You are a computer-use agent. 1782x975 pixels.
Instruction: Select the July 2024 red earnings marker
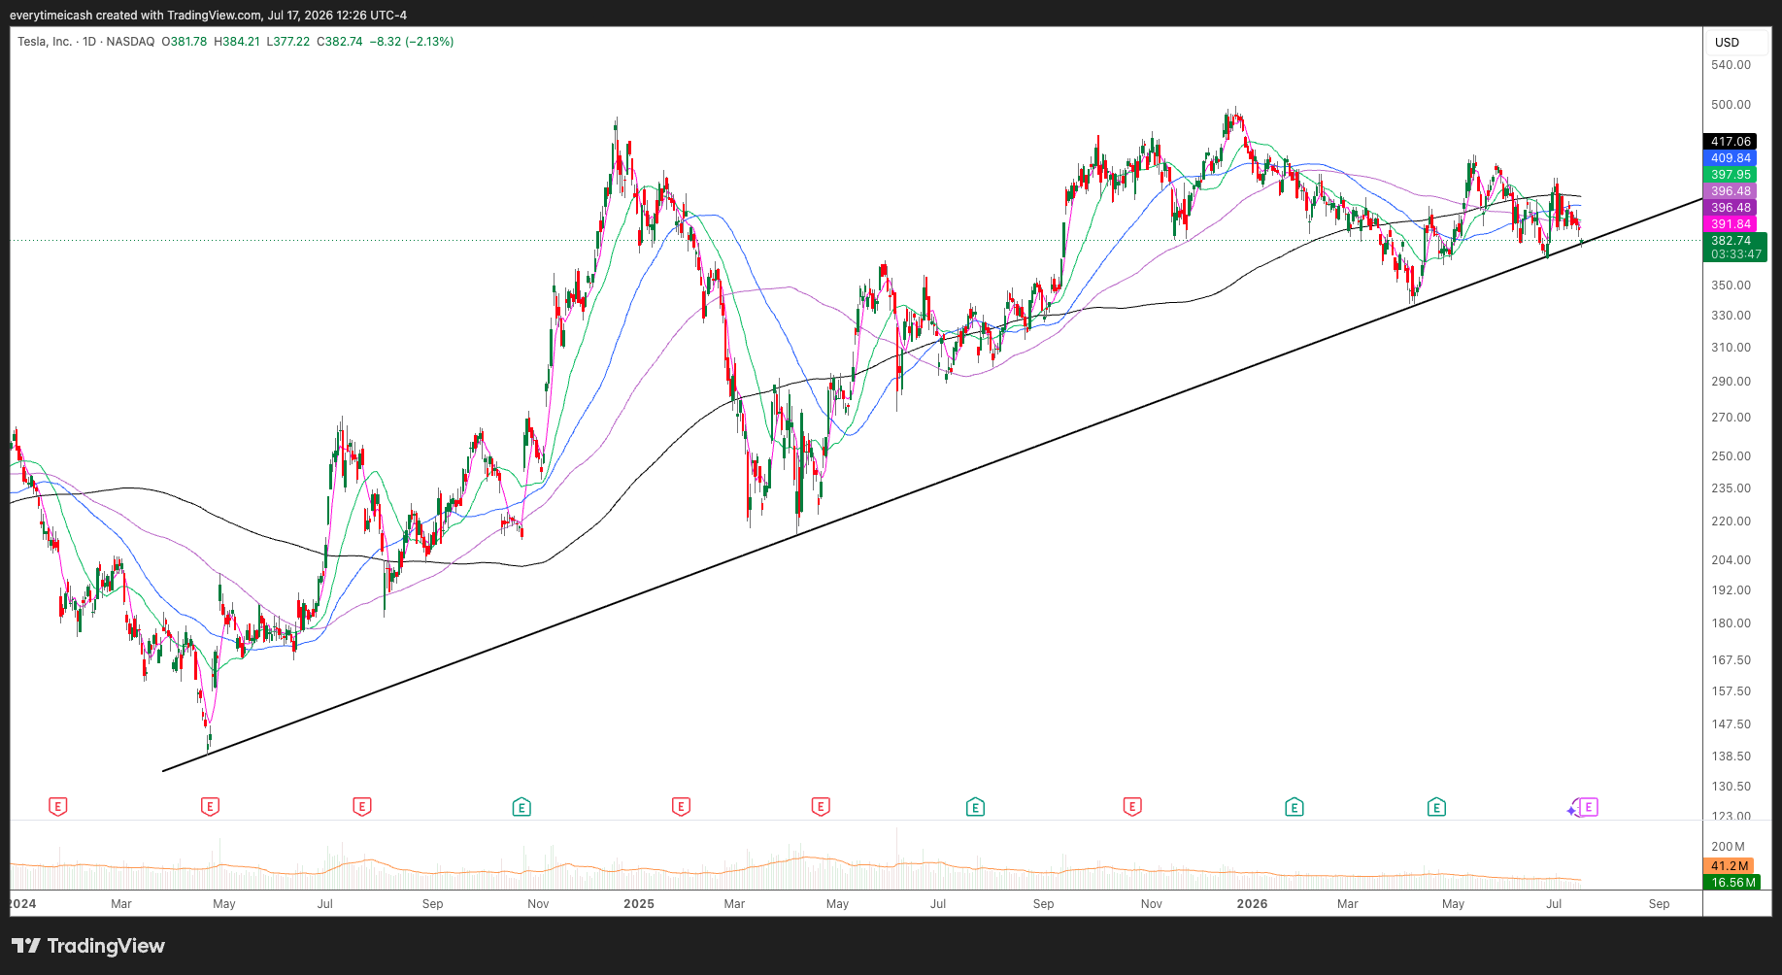coord(362,806)
